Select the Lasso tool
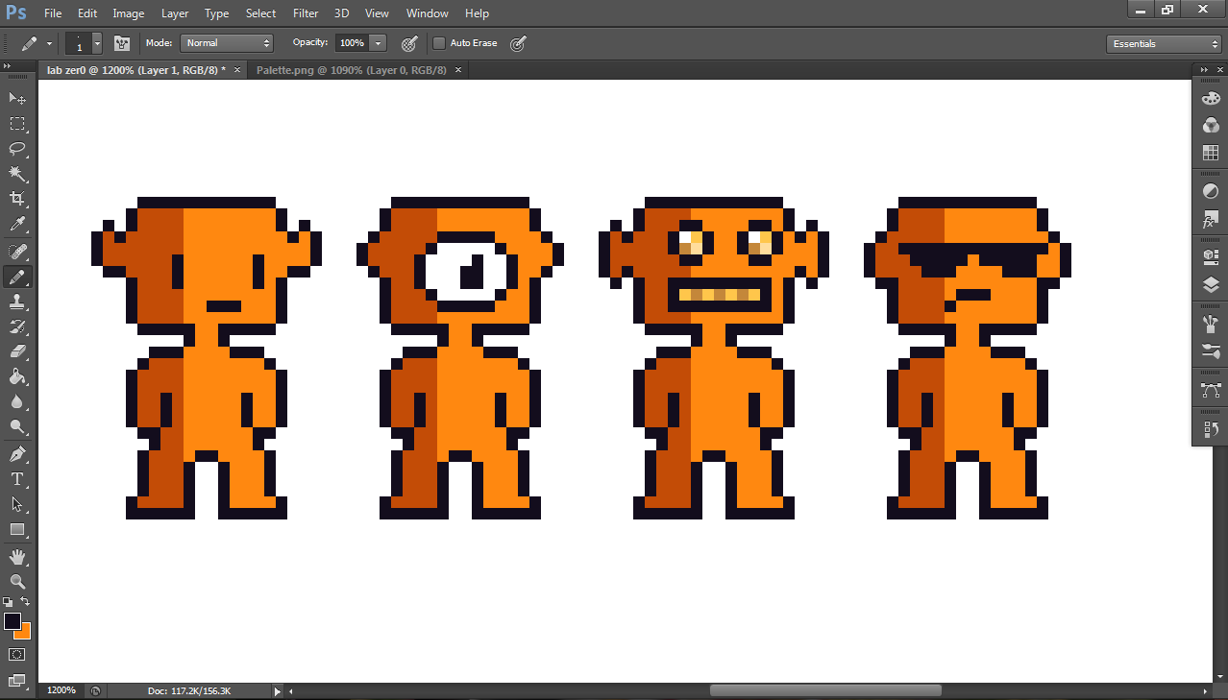Viewport: 1228px width, 700px height. (x=17, y=149)
